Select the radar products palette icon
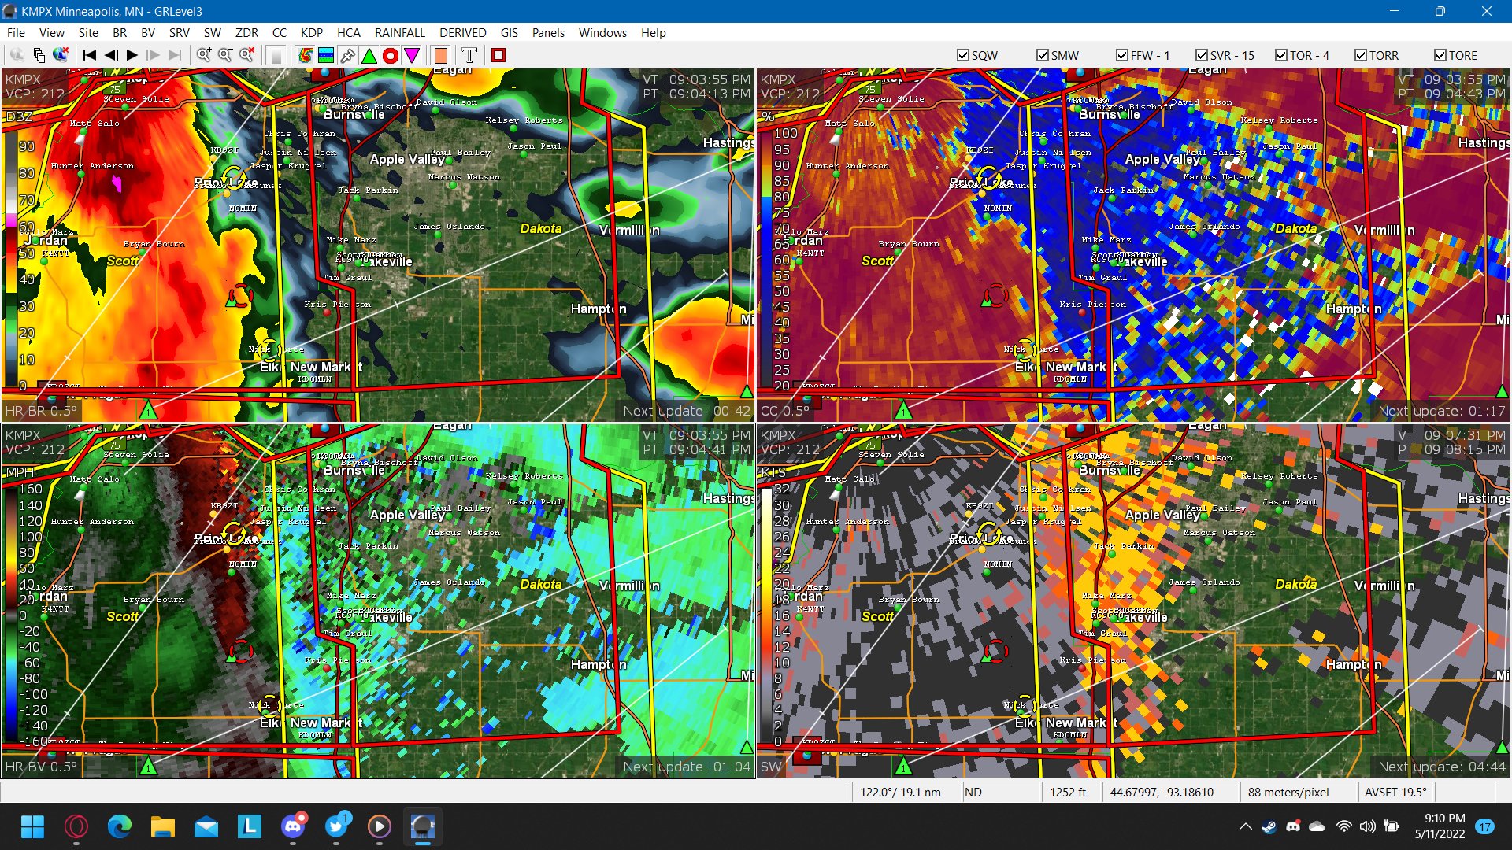The image size is (1512, 850). click(x=306, y=55)
